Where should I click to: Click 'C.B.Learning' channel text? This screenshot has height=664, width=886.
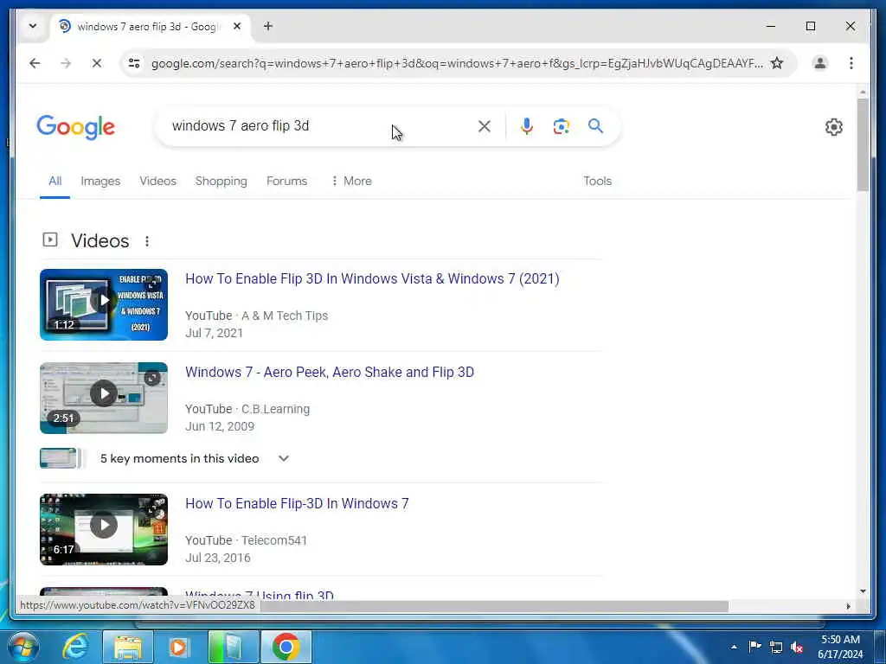tap(276, 409)
